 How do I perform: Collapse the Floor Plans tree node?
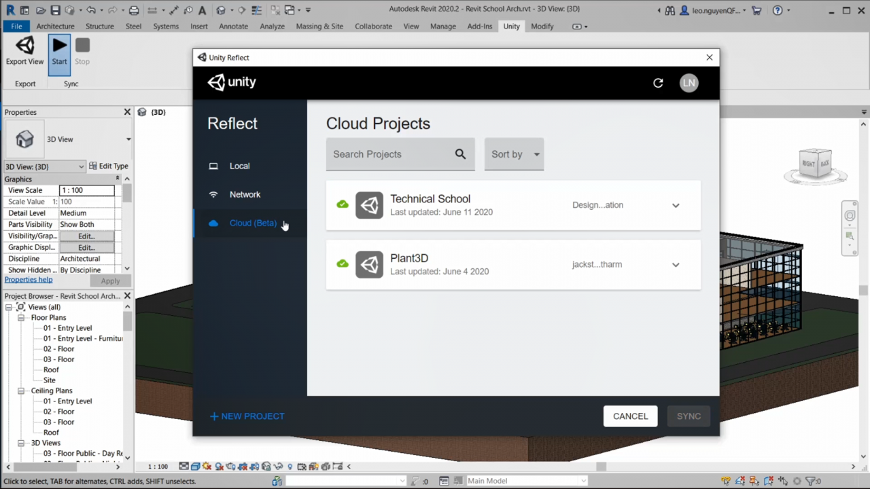[21, 318]
